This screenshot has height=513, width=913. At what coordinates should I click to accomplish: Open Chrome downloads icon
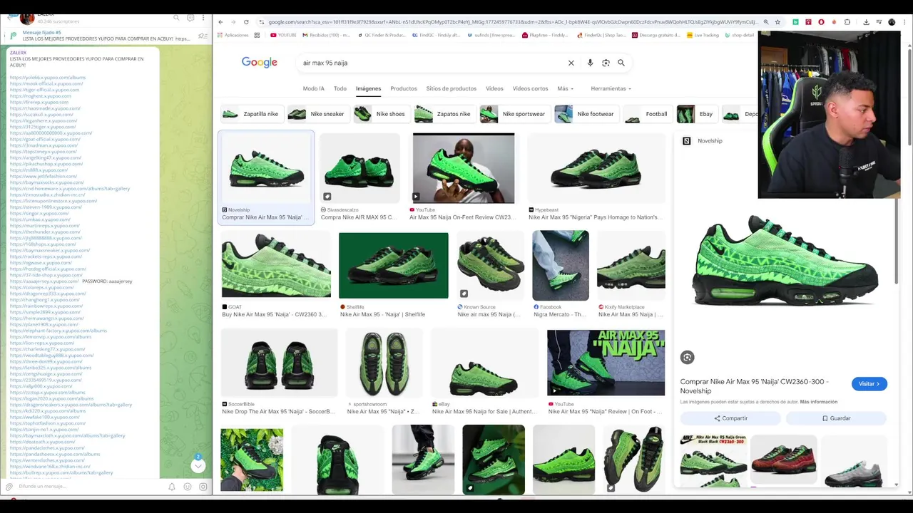pyautogui.click(x=866, y=22)
